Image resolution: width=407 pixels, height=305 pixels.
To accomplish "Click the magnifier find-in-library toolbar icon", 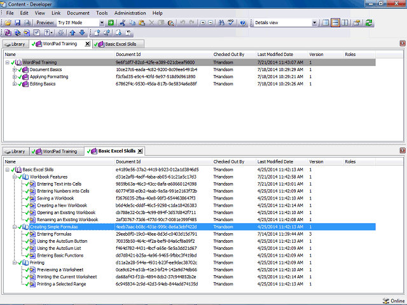I will (x=170, y=23).
